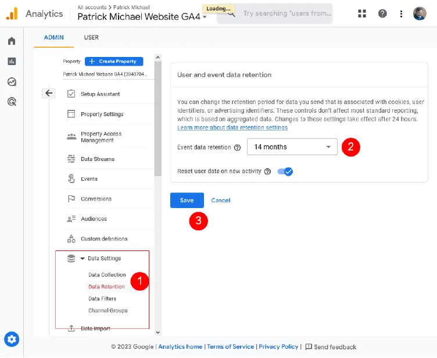The height and width of the screenshot is (358, 437).
Task: Click the Create Property button
Action: coord(114,61)
